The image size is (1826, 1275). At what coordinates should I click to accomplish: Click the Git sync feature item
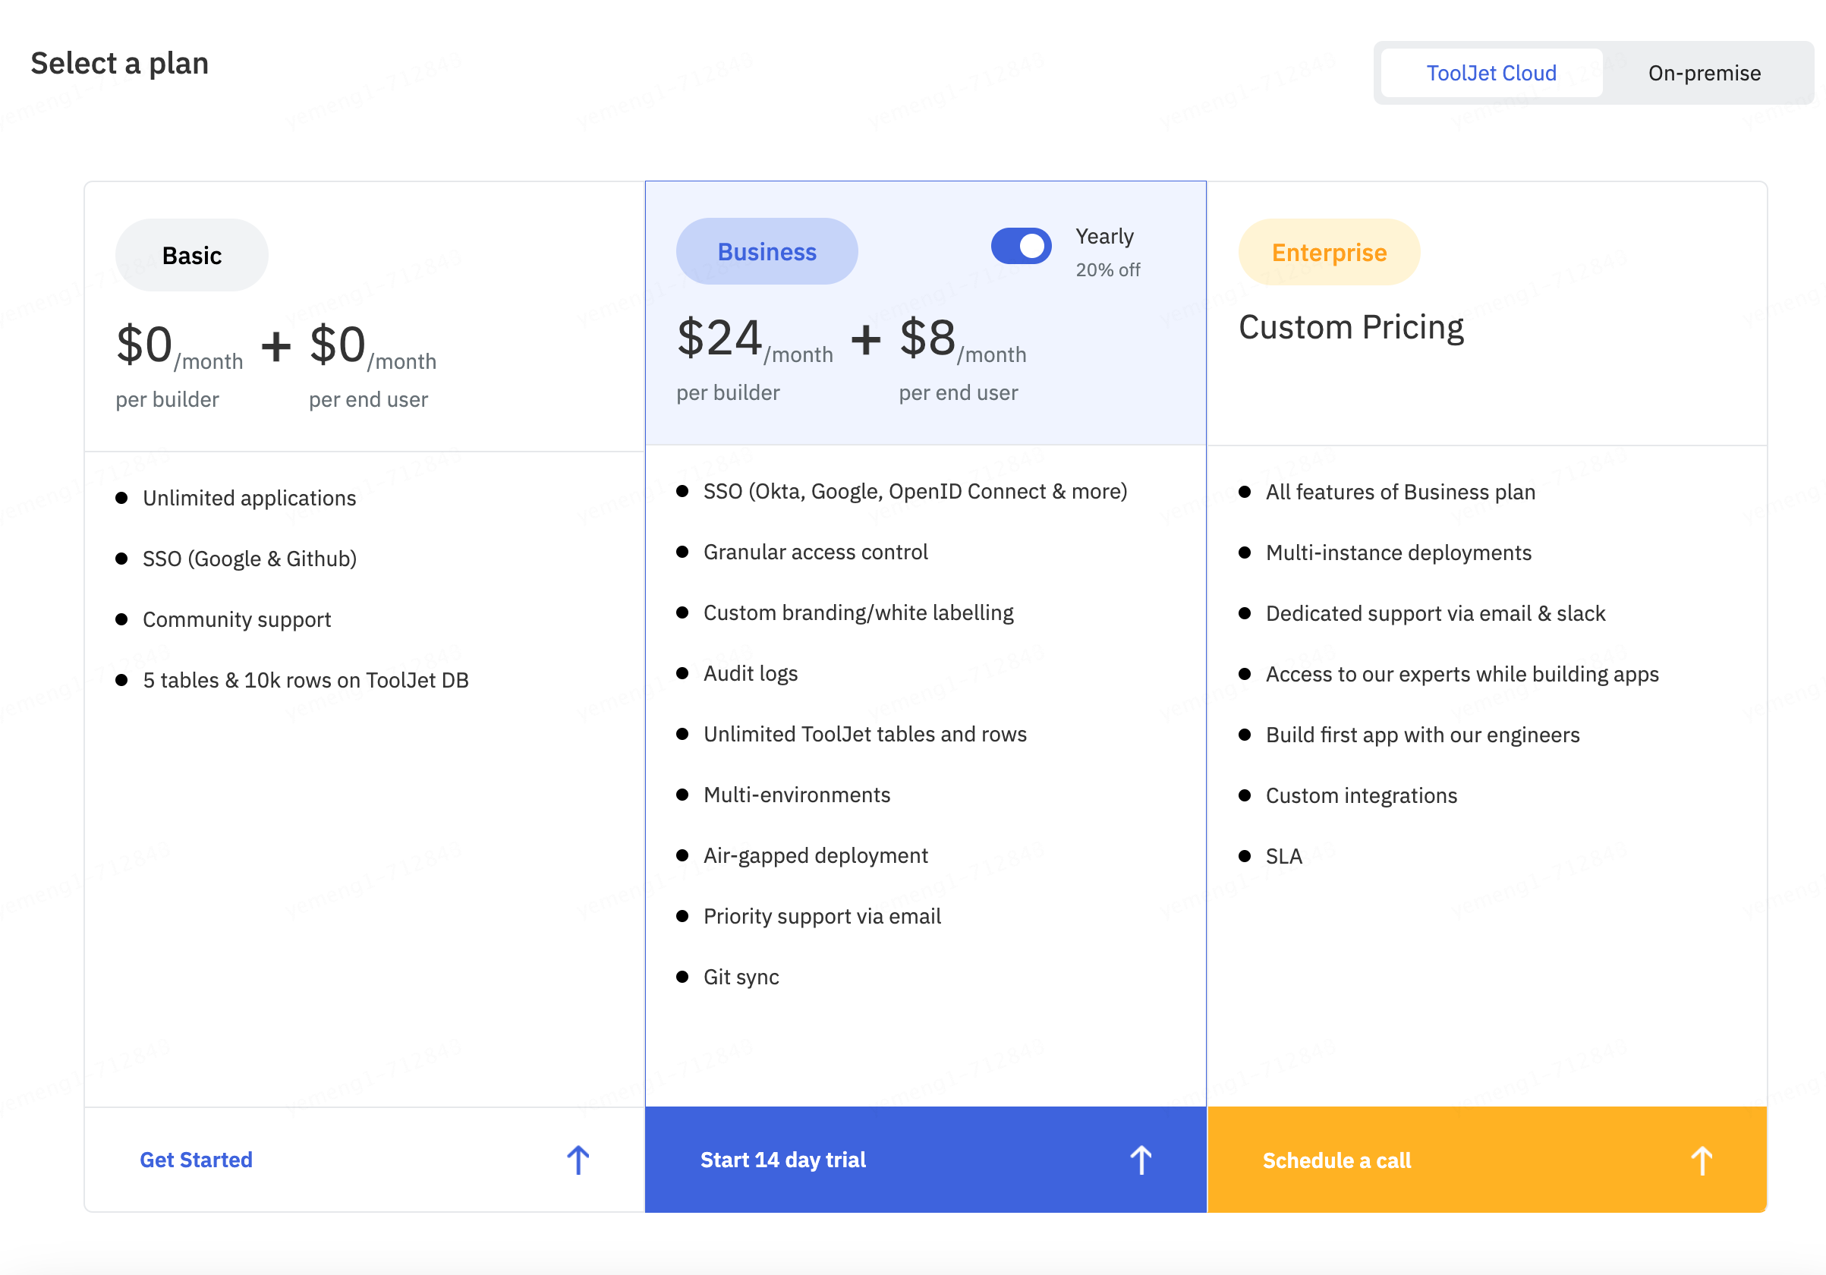click(741, 977)
